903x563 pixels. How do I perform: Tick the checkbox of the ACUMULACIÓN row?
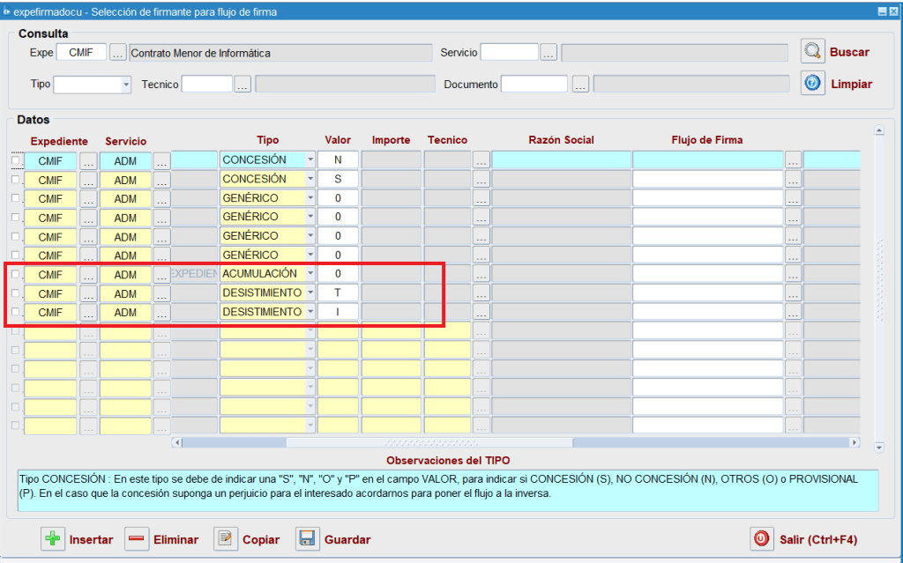click(15, 274)
